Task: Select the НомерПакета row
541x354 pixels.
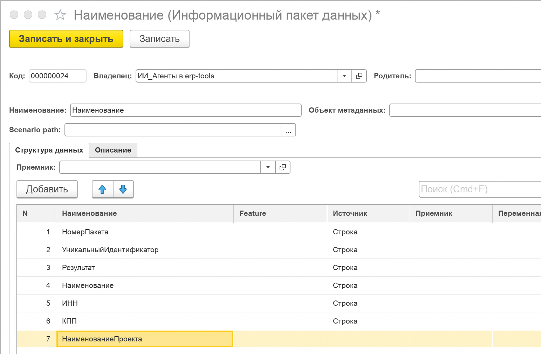Action: click(279, 232)
